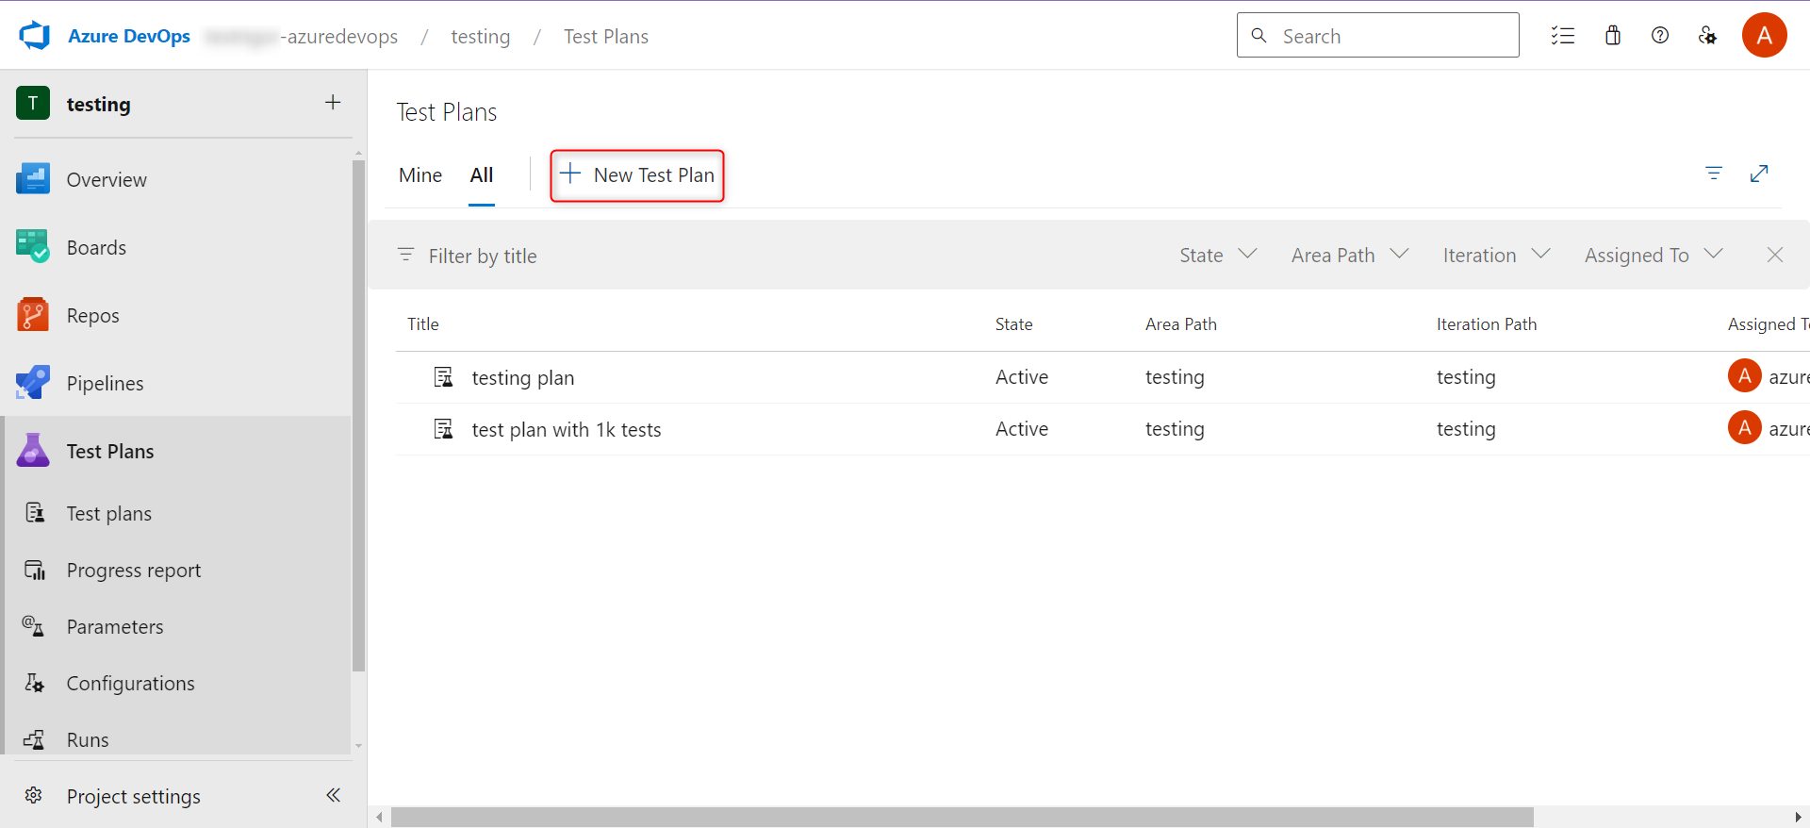Open Pipelines in the left navigation
This screenshot has height=828, width=1810.
(105, 384)
